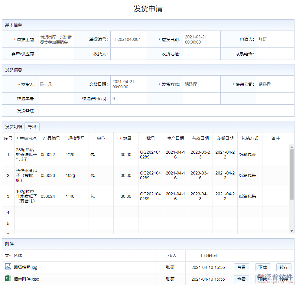Click the 客户/供应商 input field

pyautogui.click(x=56, y=54)
